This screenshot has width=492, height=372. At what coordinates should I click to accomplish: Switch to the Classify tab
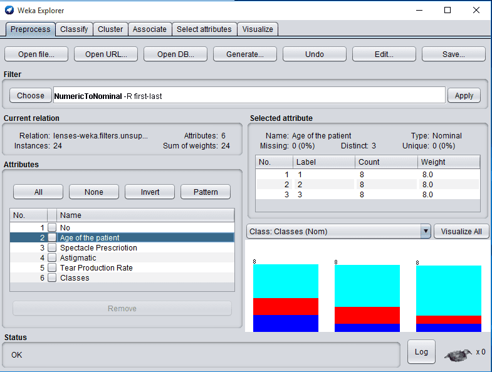point(74,29)
